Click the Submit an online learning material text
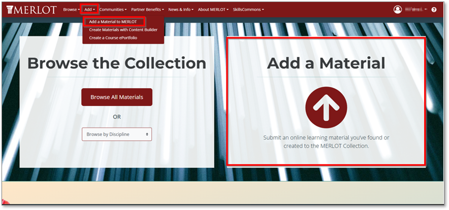The image size is (449, 210). [x=326, y=142]
